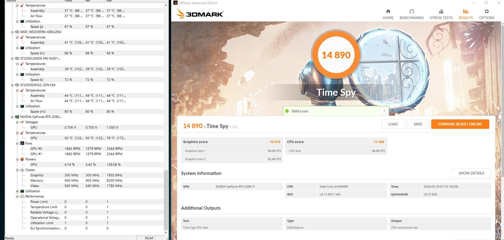Image resolution: width=504 pixels, height=240 pixels.
Task: Collapse the WDC WD20EFRX-68EUZN0 tree node
Action: coord(12,32)
